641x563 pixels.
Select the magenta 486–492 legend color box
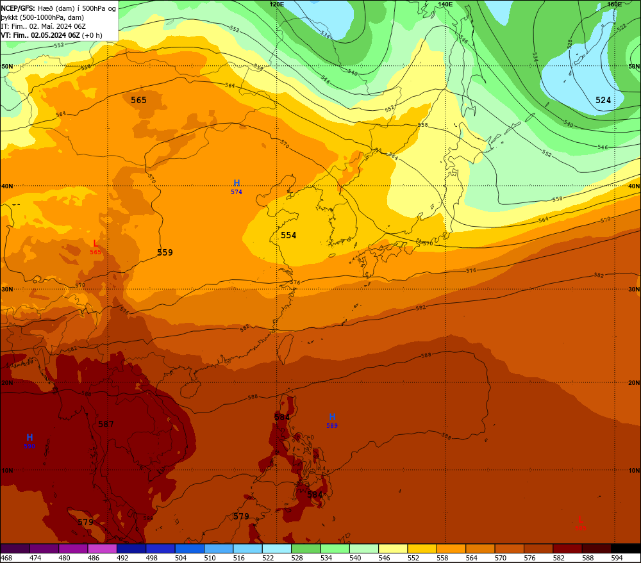click(102, 548)
